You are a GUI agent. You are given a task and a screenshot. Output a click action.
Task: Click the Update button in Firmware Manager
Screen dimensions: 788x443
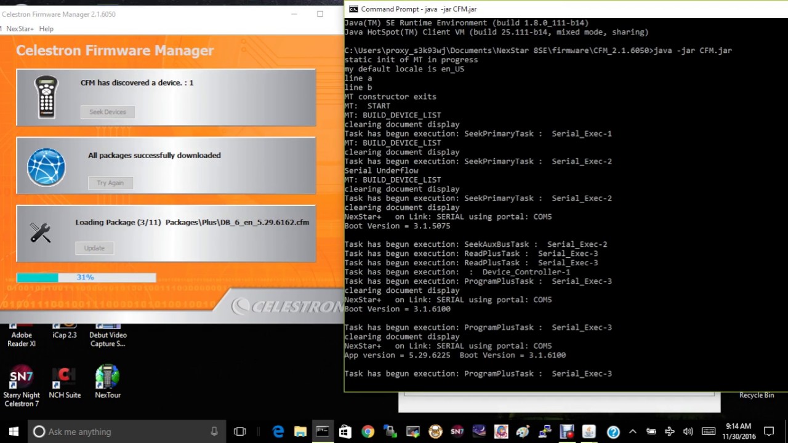pos(94,248)
